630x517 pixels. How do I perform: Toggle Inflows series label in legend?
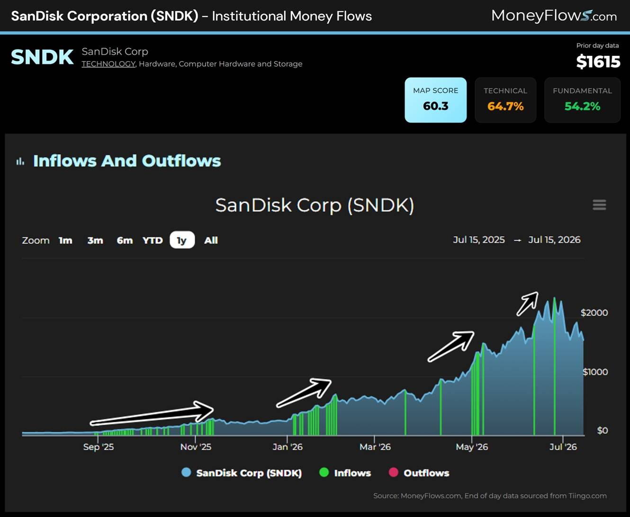352,472
